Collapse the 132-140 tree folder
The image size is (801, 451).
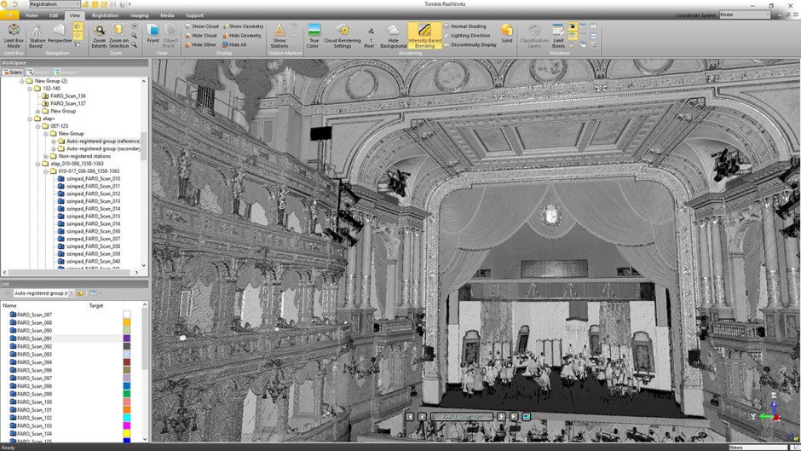coord(30,89)
